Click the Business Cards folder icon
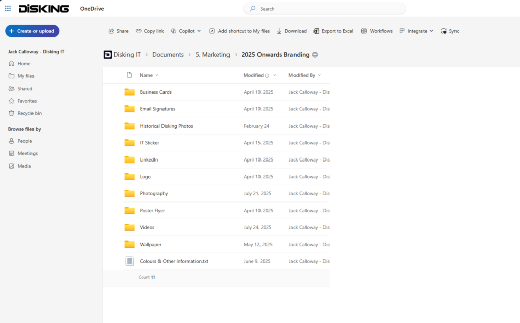Viewport: 520px width, 323px height. pos(129,92)
